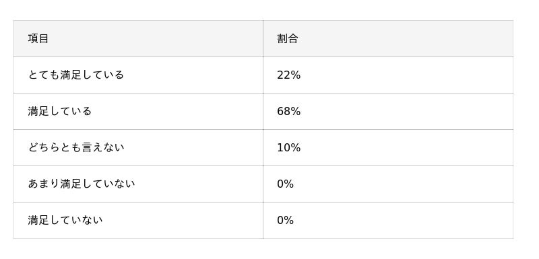539x259 pixels.
Task: Click the 項目 column header
Action: coord(38,38)
